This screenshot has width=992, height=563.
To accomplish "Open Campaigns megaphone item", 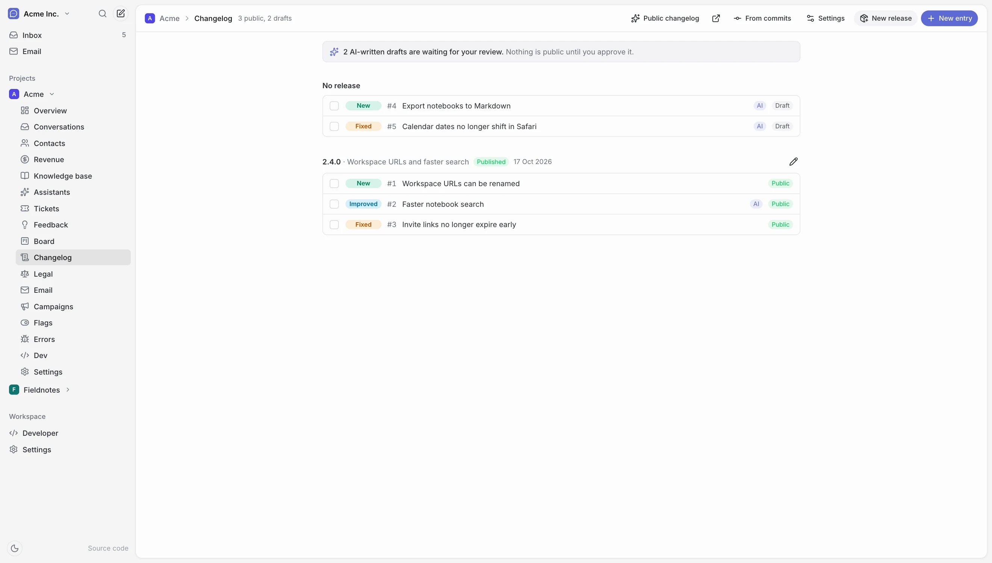I will pyautogui.click(x=73, y=307).
